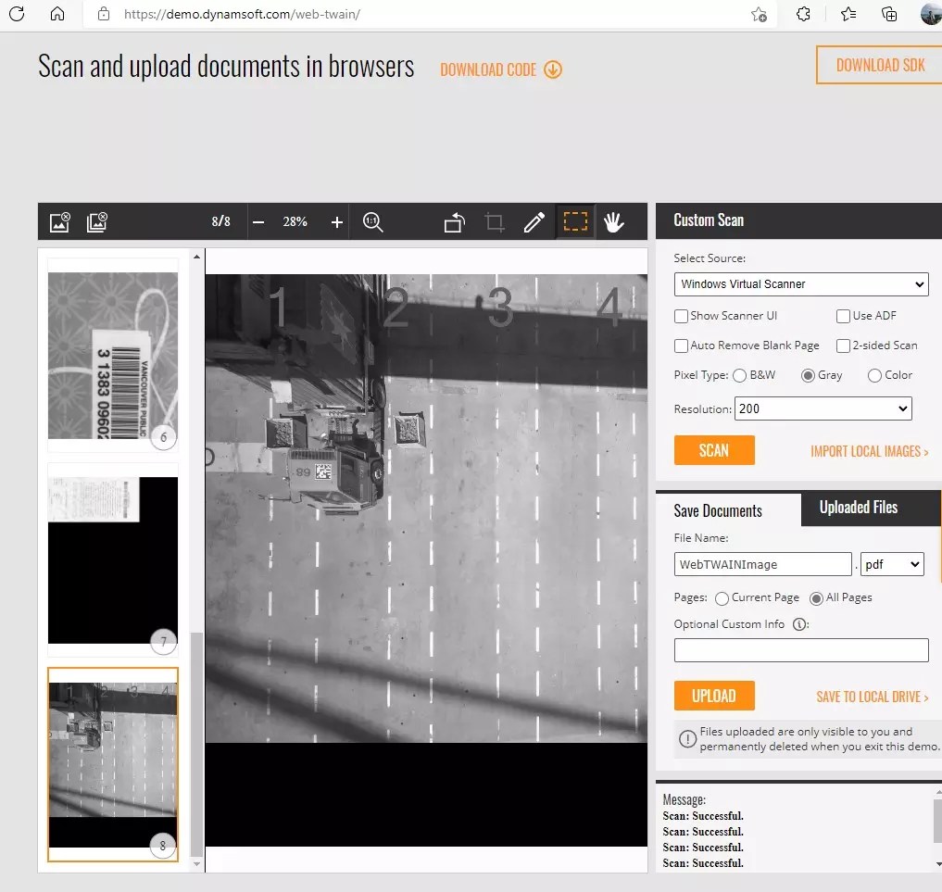Click the zoom out minus control
Image resolution: width=942 pixels, height=892 pixels.
click(258, 221)
